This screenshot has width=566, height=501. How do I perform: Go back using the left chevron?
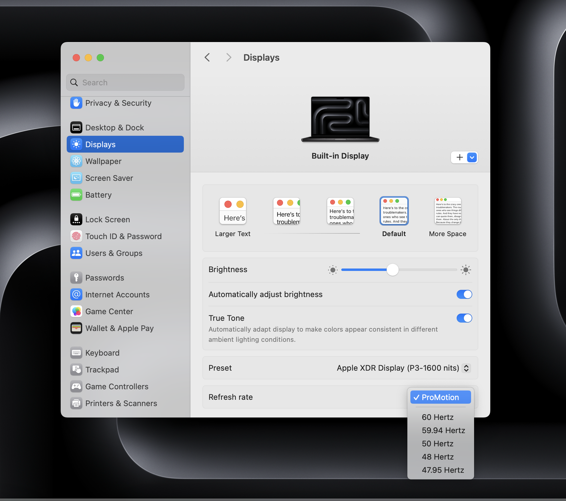pyautogui.click(x=207, y=57)
